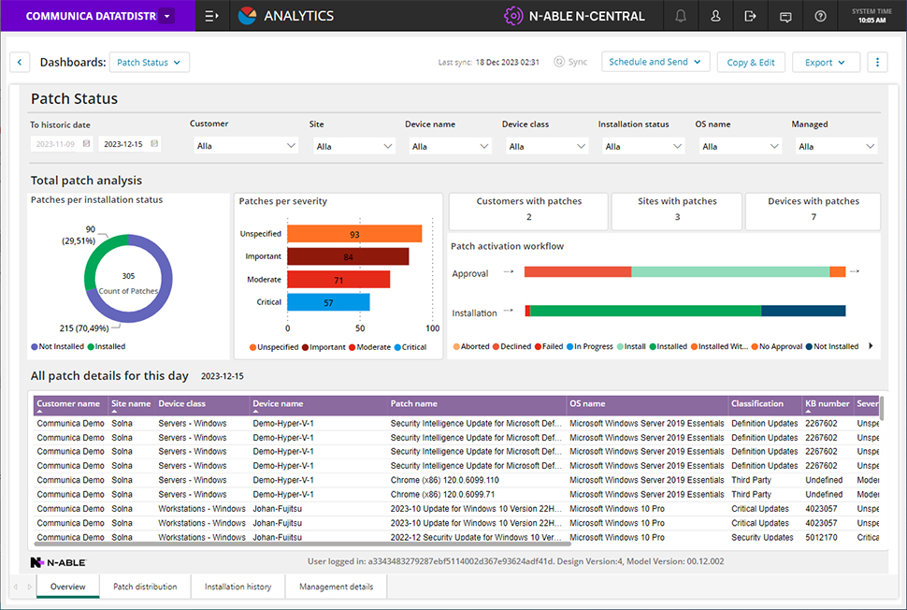
Task: Click the green Installed segment of Installation bar
Action: click(x=645, y=311)
